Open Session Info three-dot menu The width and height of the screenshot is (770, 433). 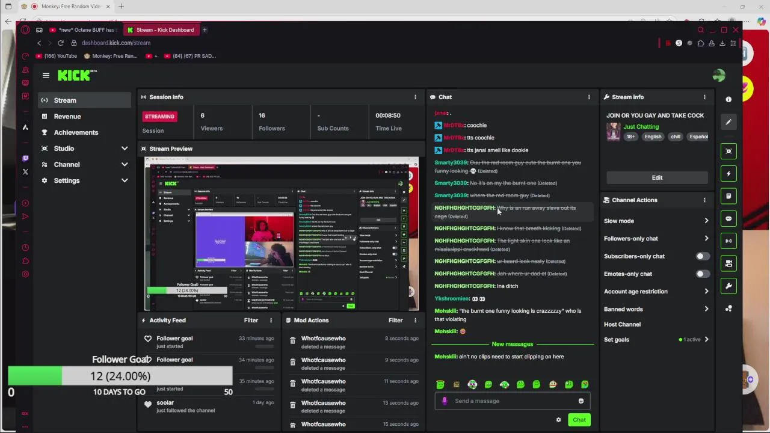coord(415,97)
